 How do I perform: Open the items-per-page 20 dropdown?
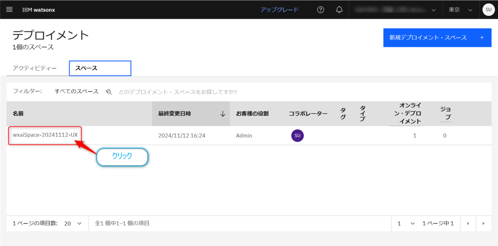(x=73, y=224)
